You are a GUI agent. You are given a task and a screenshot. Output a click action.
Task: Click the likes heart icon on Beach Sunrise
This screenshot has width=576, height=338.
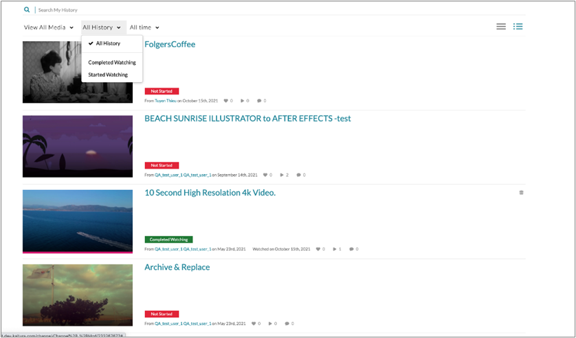(265, 176)
